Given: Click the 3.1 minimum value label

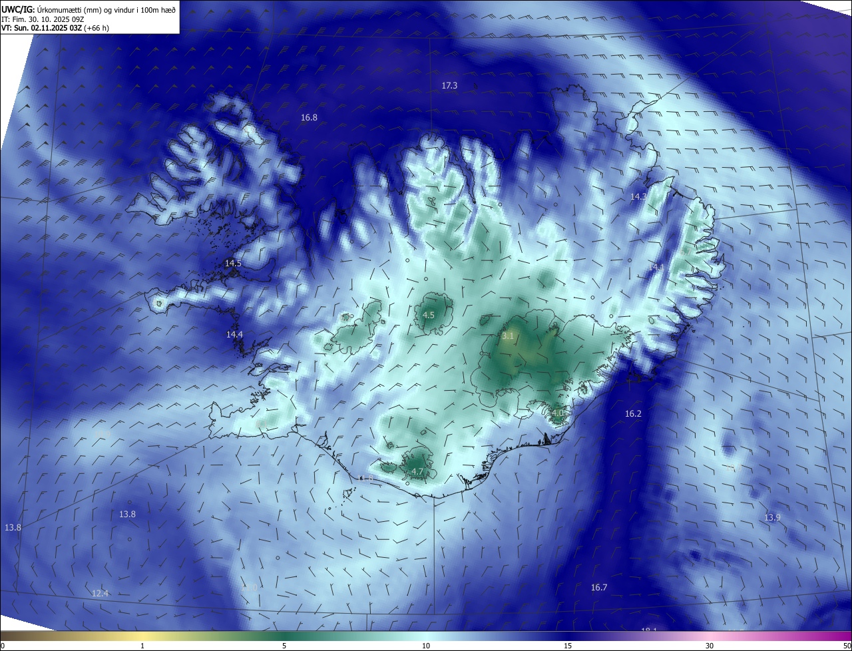Looking at the screenshot, I should 508,336.
